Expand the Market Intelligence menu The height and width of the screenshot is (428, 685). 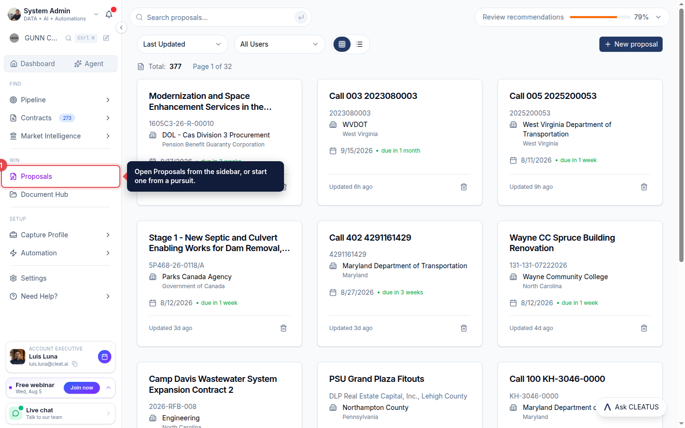[x=108, y=136]
